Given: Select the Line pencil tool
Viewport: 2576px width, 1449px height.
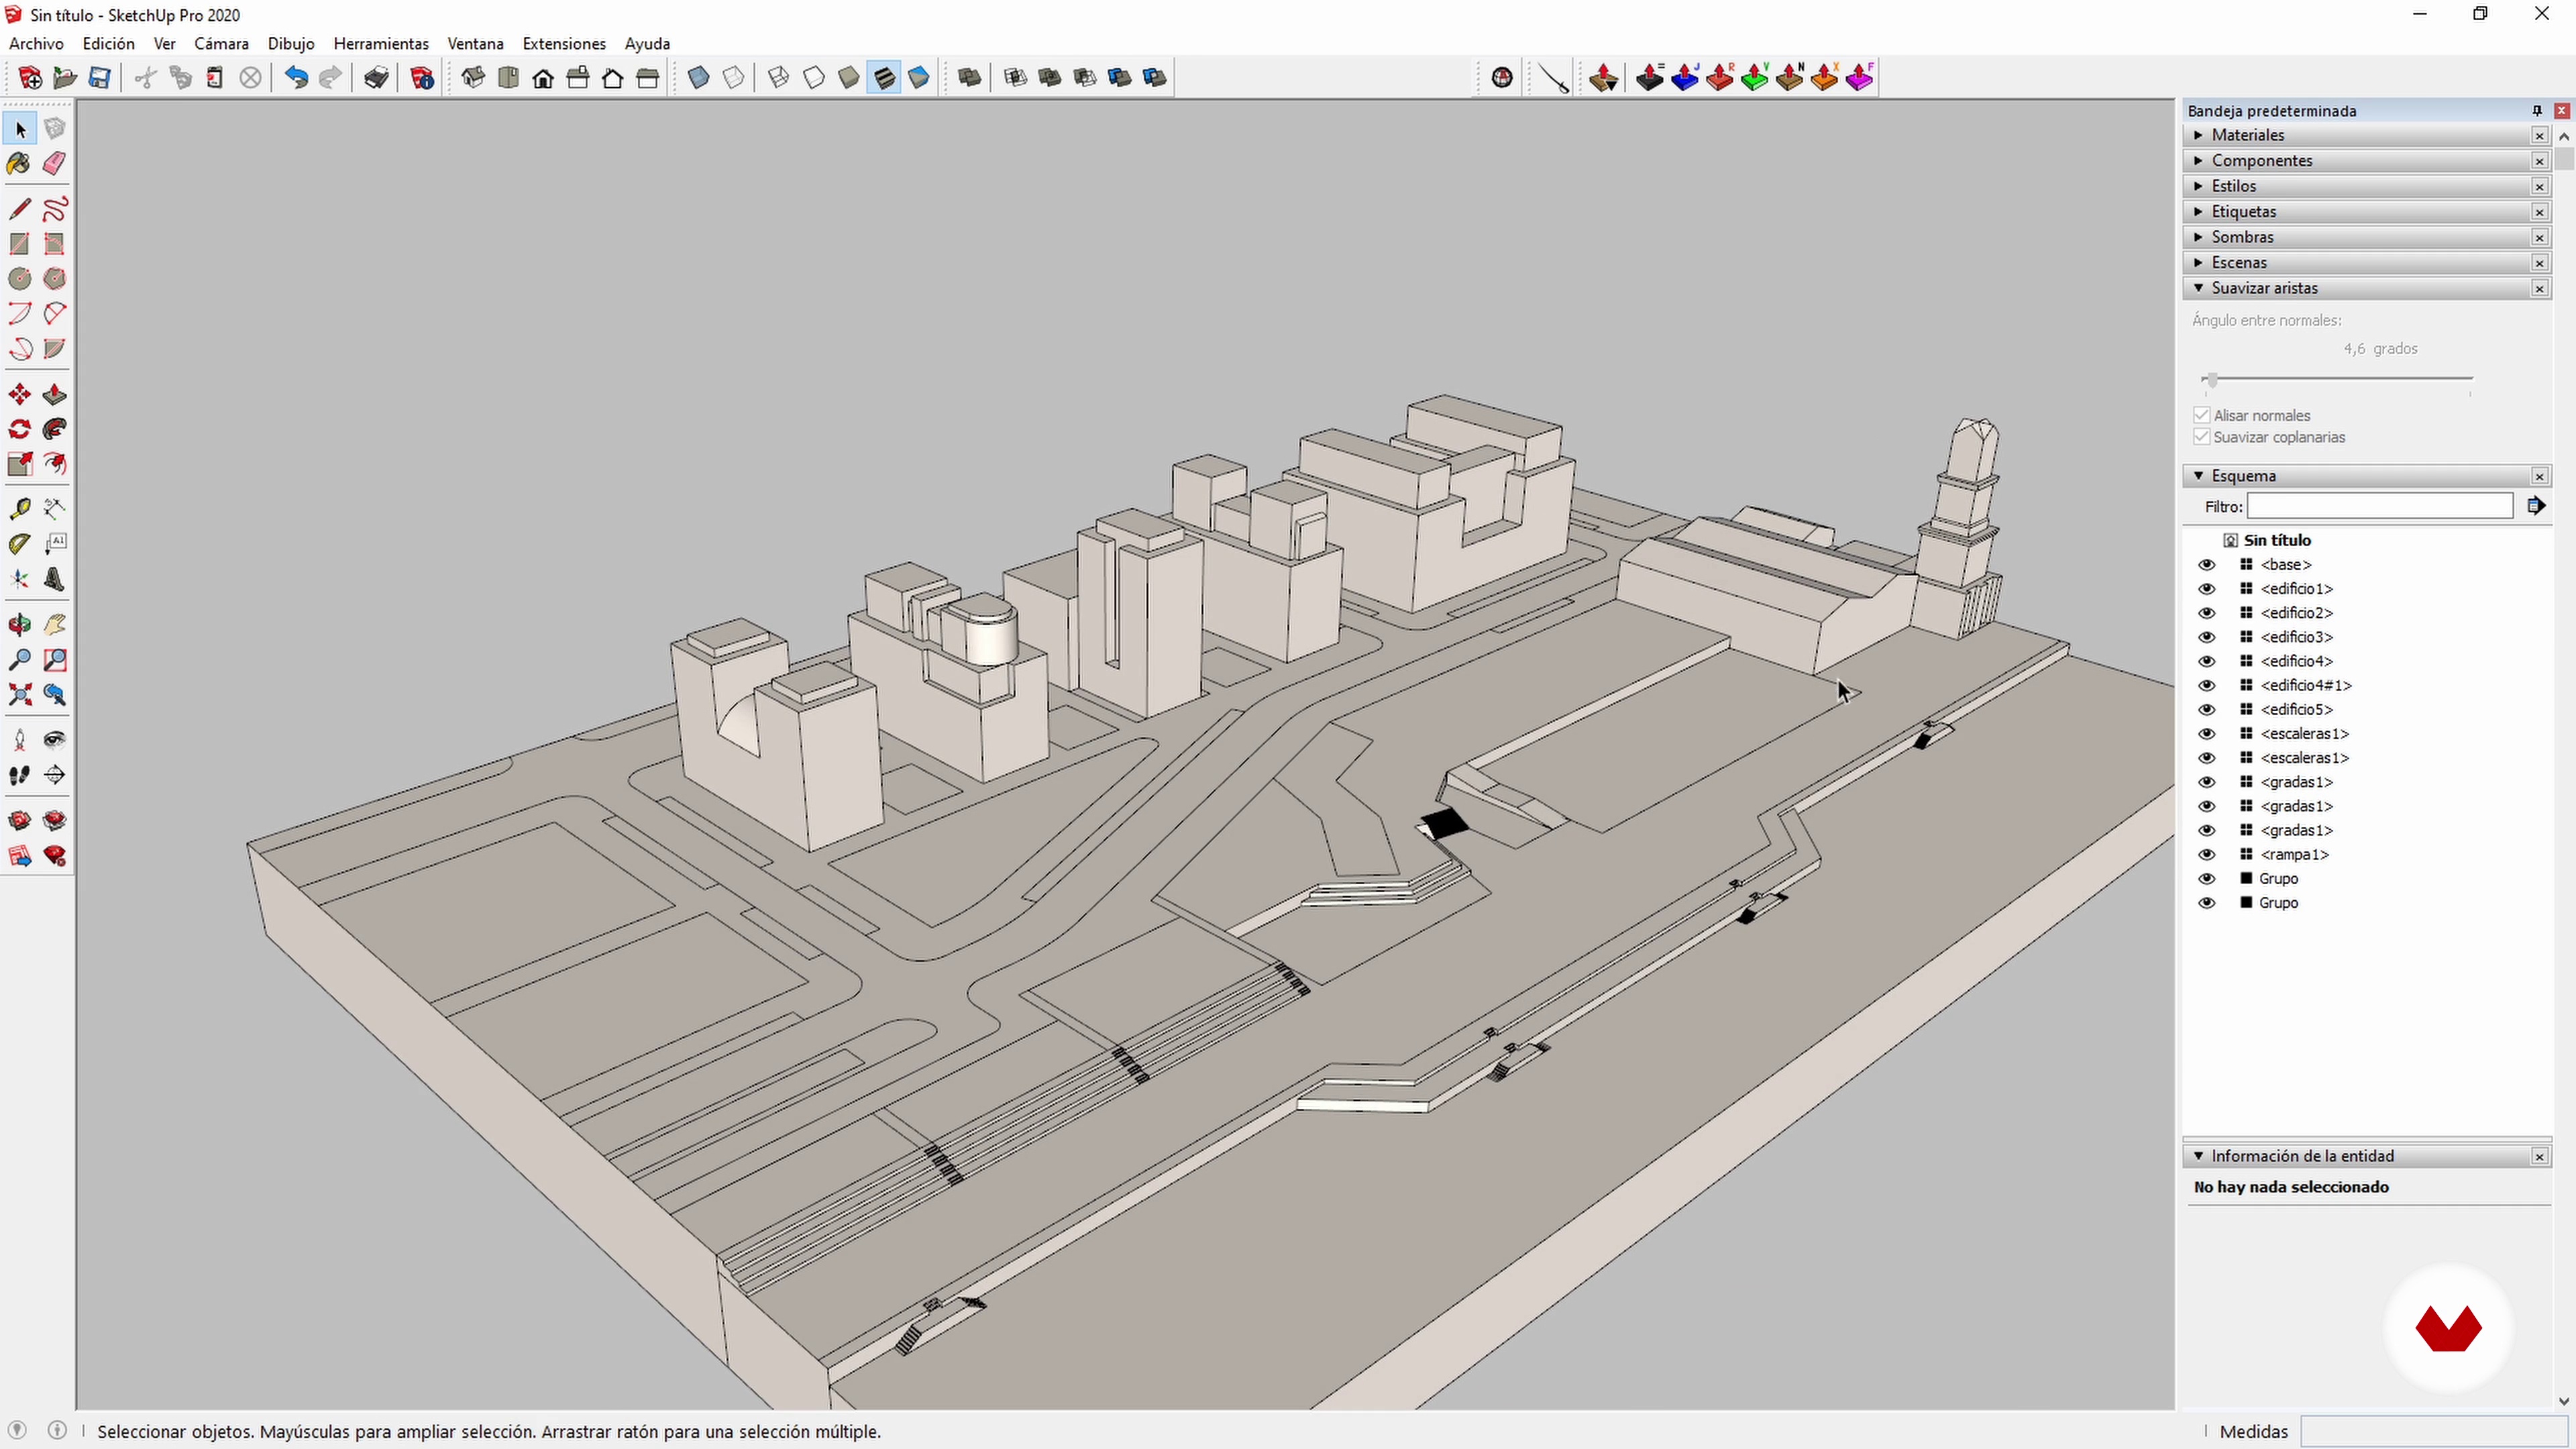Looking at the screenshot, I should (19, 209).
